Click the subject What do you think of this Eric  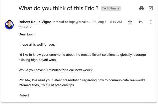tap(58, 8)
